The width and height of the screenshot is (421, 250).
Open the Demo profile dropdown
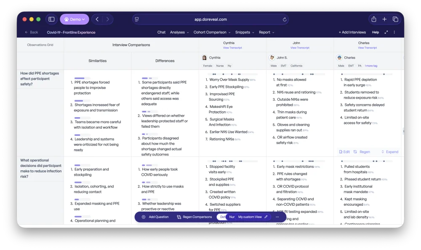click(75, 19)
